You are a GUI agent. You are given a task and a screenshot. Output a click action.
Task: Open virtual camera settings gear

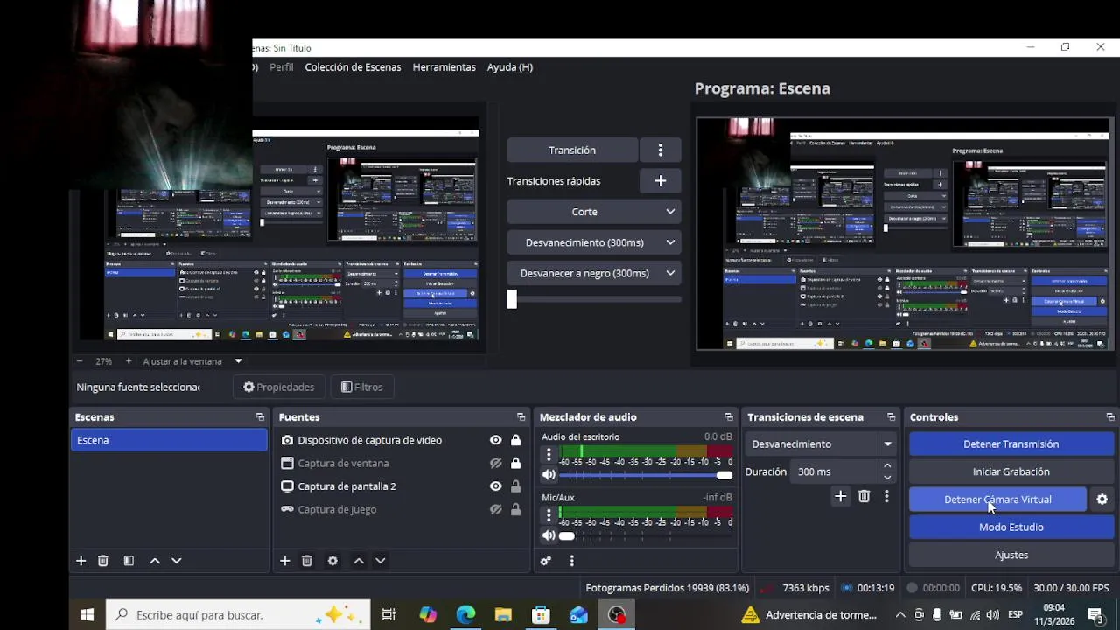(x=1102, y=500)
